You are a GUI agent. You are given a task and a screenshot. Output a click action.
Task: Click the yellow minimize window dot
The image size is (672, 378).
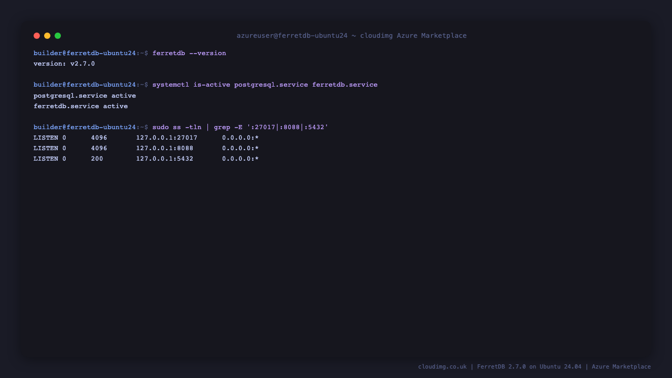[x=47, y=36]
